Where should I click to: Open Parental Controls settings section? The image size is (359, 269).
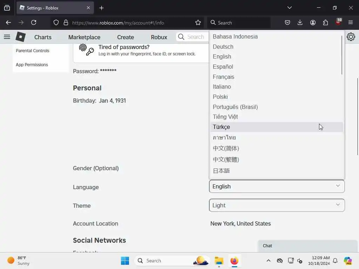33,51
